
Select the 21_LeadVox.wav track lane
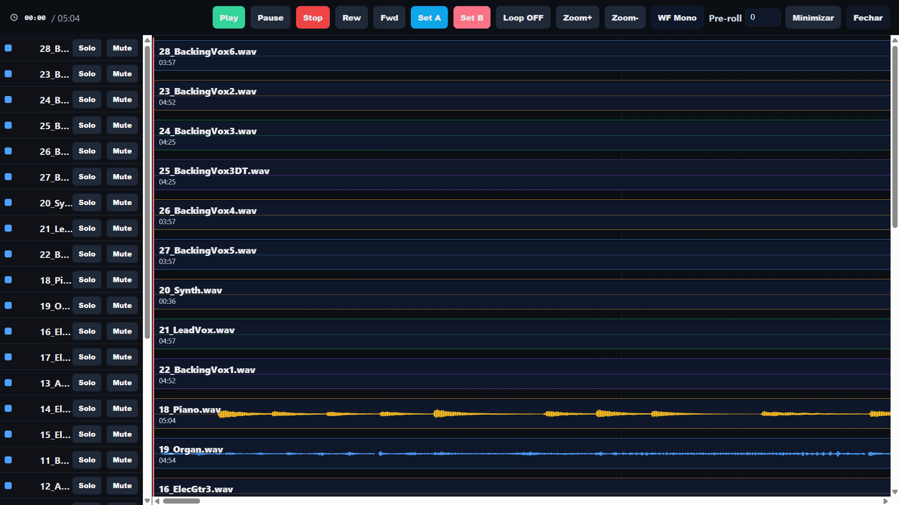(x=522, y=334)
